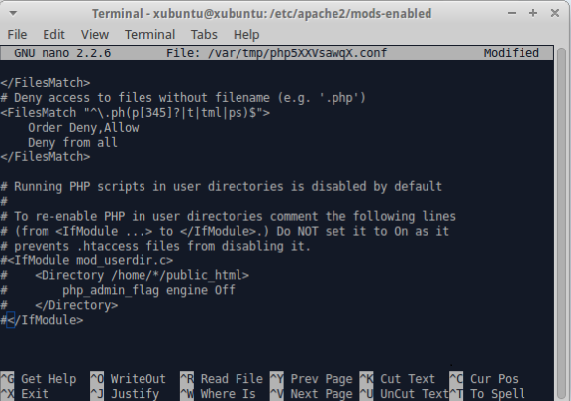Open the Help menu
The image size is (571, 401).
point(246,35)
